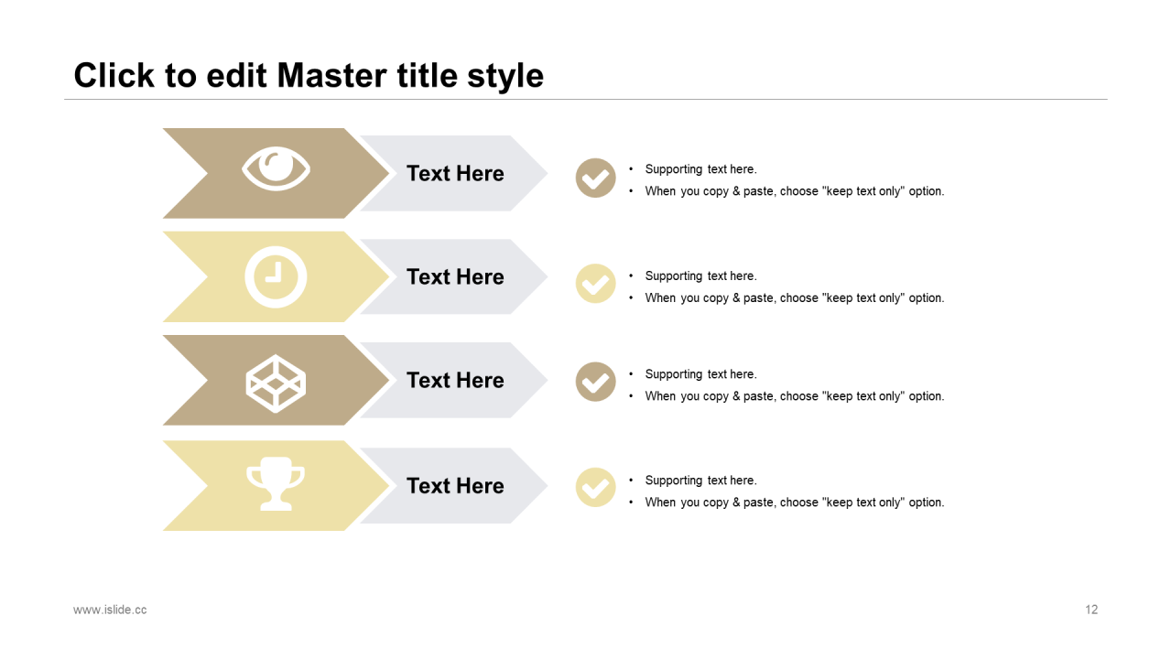Viewport: 1172px width, 659px height.
Task: Click fourth 'Text Here' label beside trophy
Action: (x=455, y=485)
